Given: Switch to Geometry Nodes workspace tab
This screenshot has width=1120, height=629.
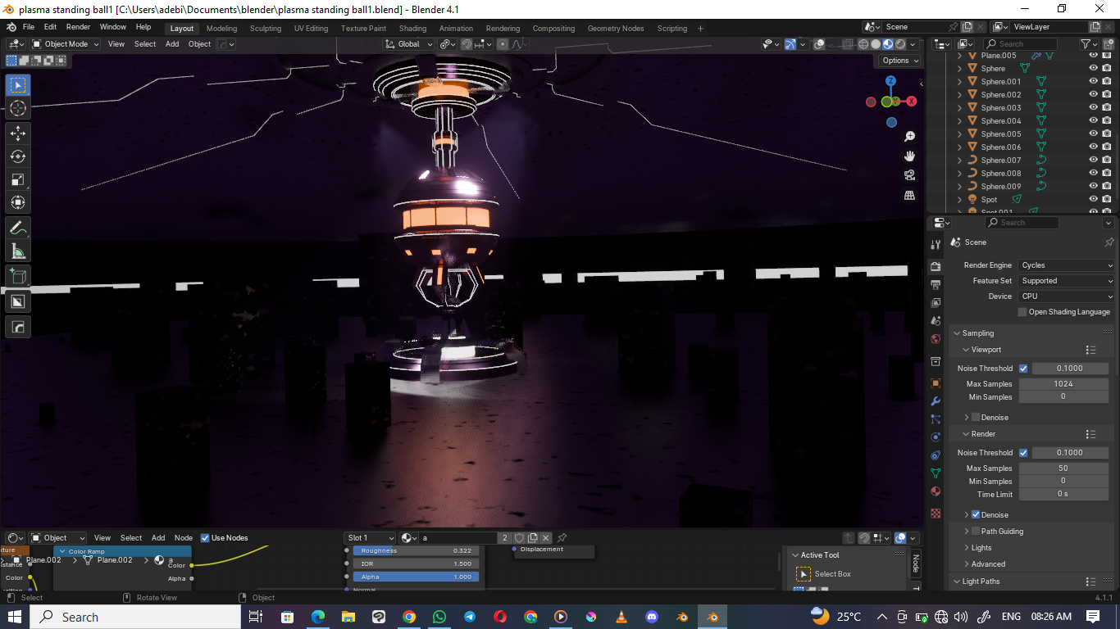Looking at the screenshot, I should 616,29.
